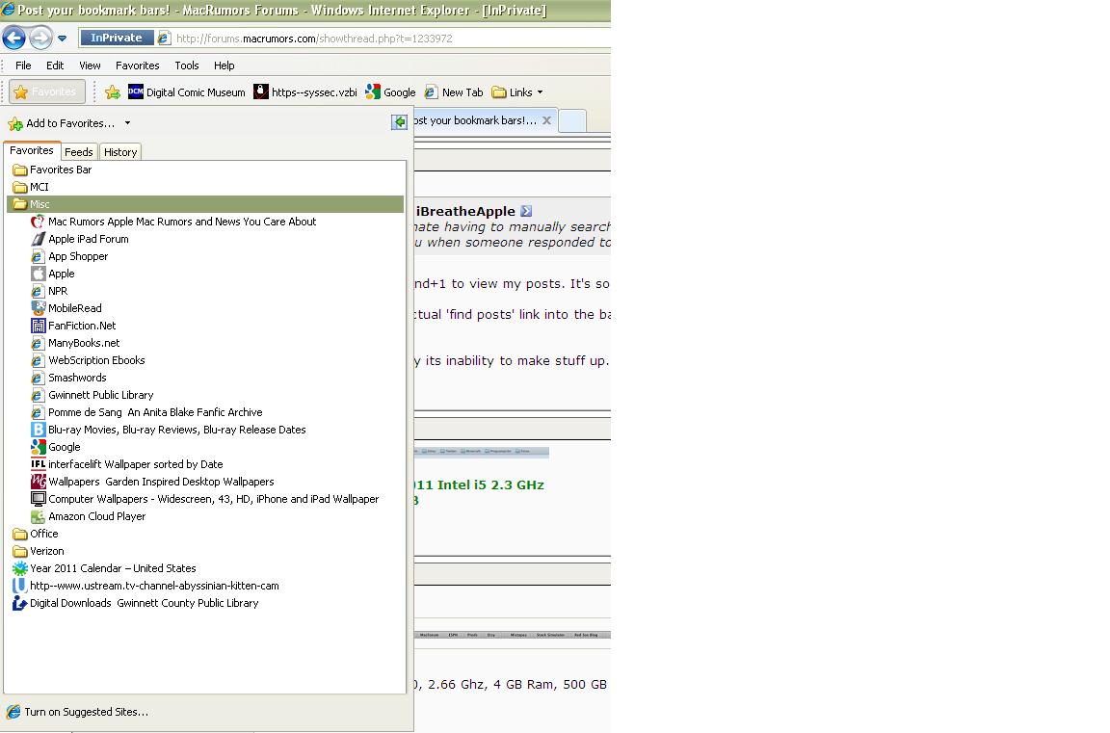Open Digital Downloads Gwinnett County favorite

pos(135,603)
